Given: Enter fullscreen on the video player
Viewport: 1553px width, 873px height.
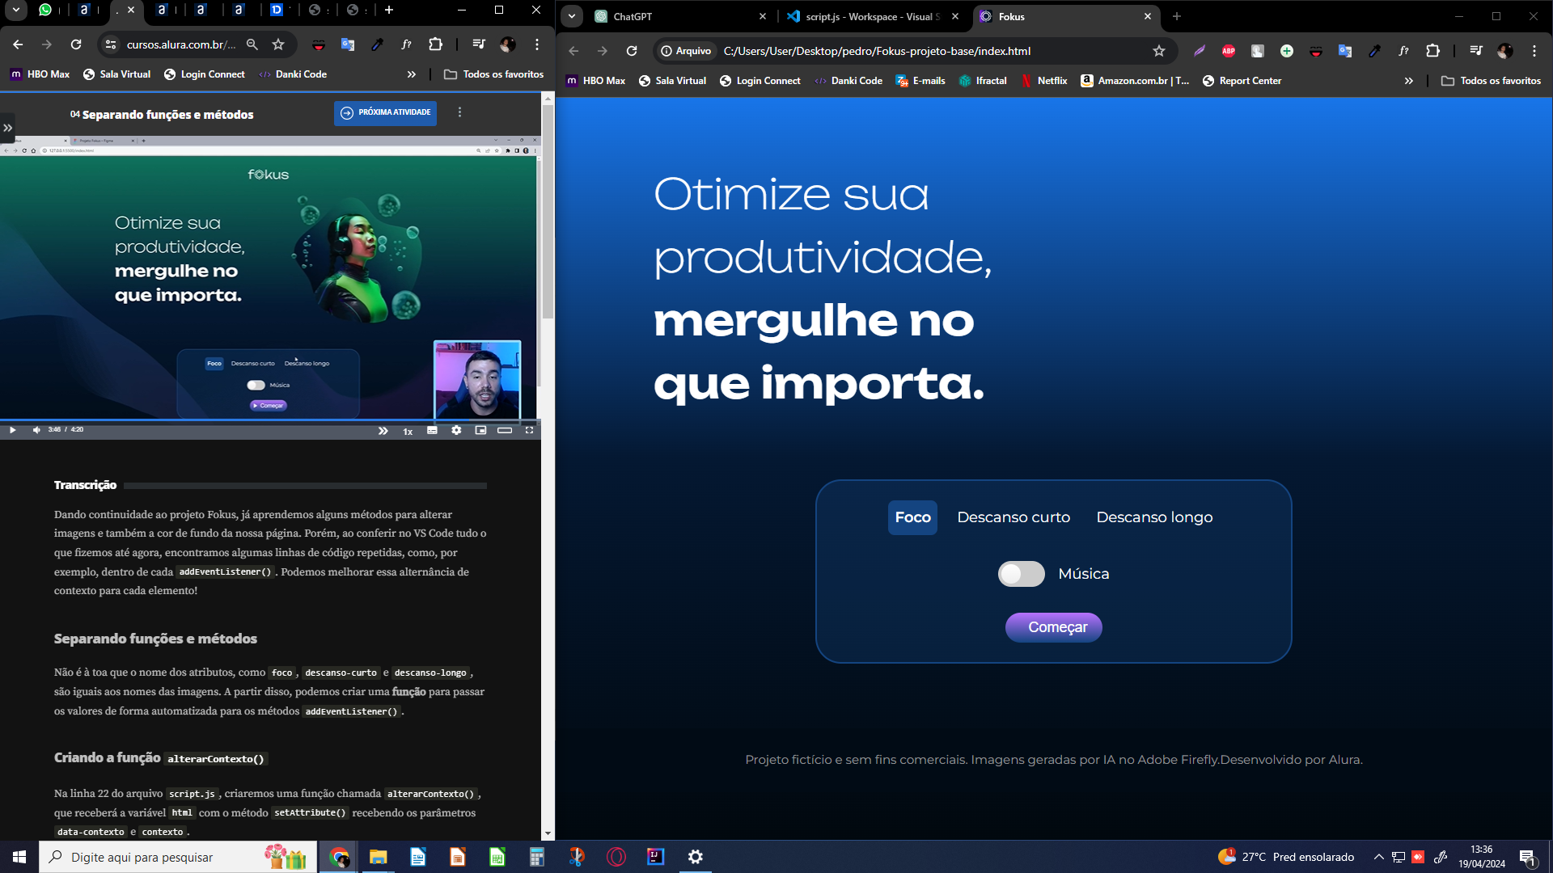Looking at the screenshot, I should pos(529,430).
